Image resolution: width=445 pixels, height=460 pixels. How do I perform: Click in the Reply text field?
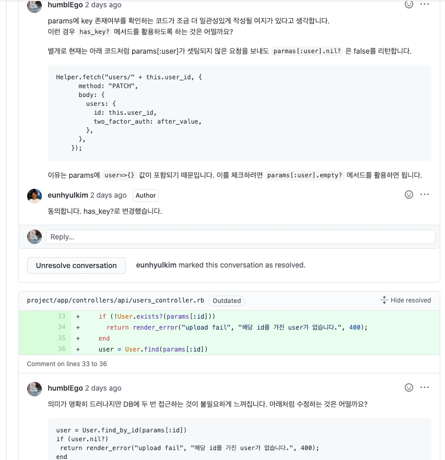point(240,237)
